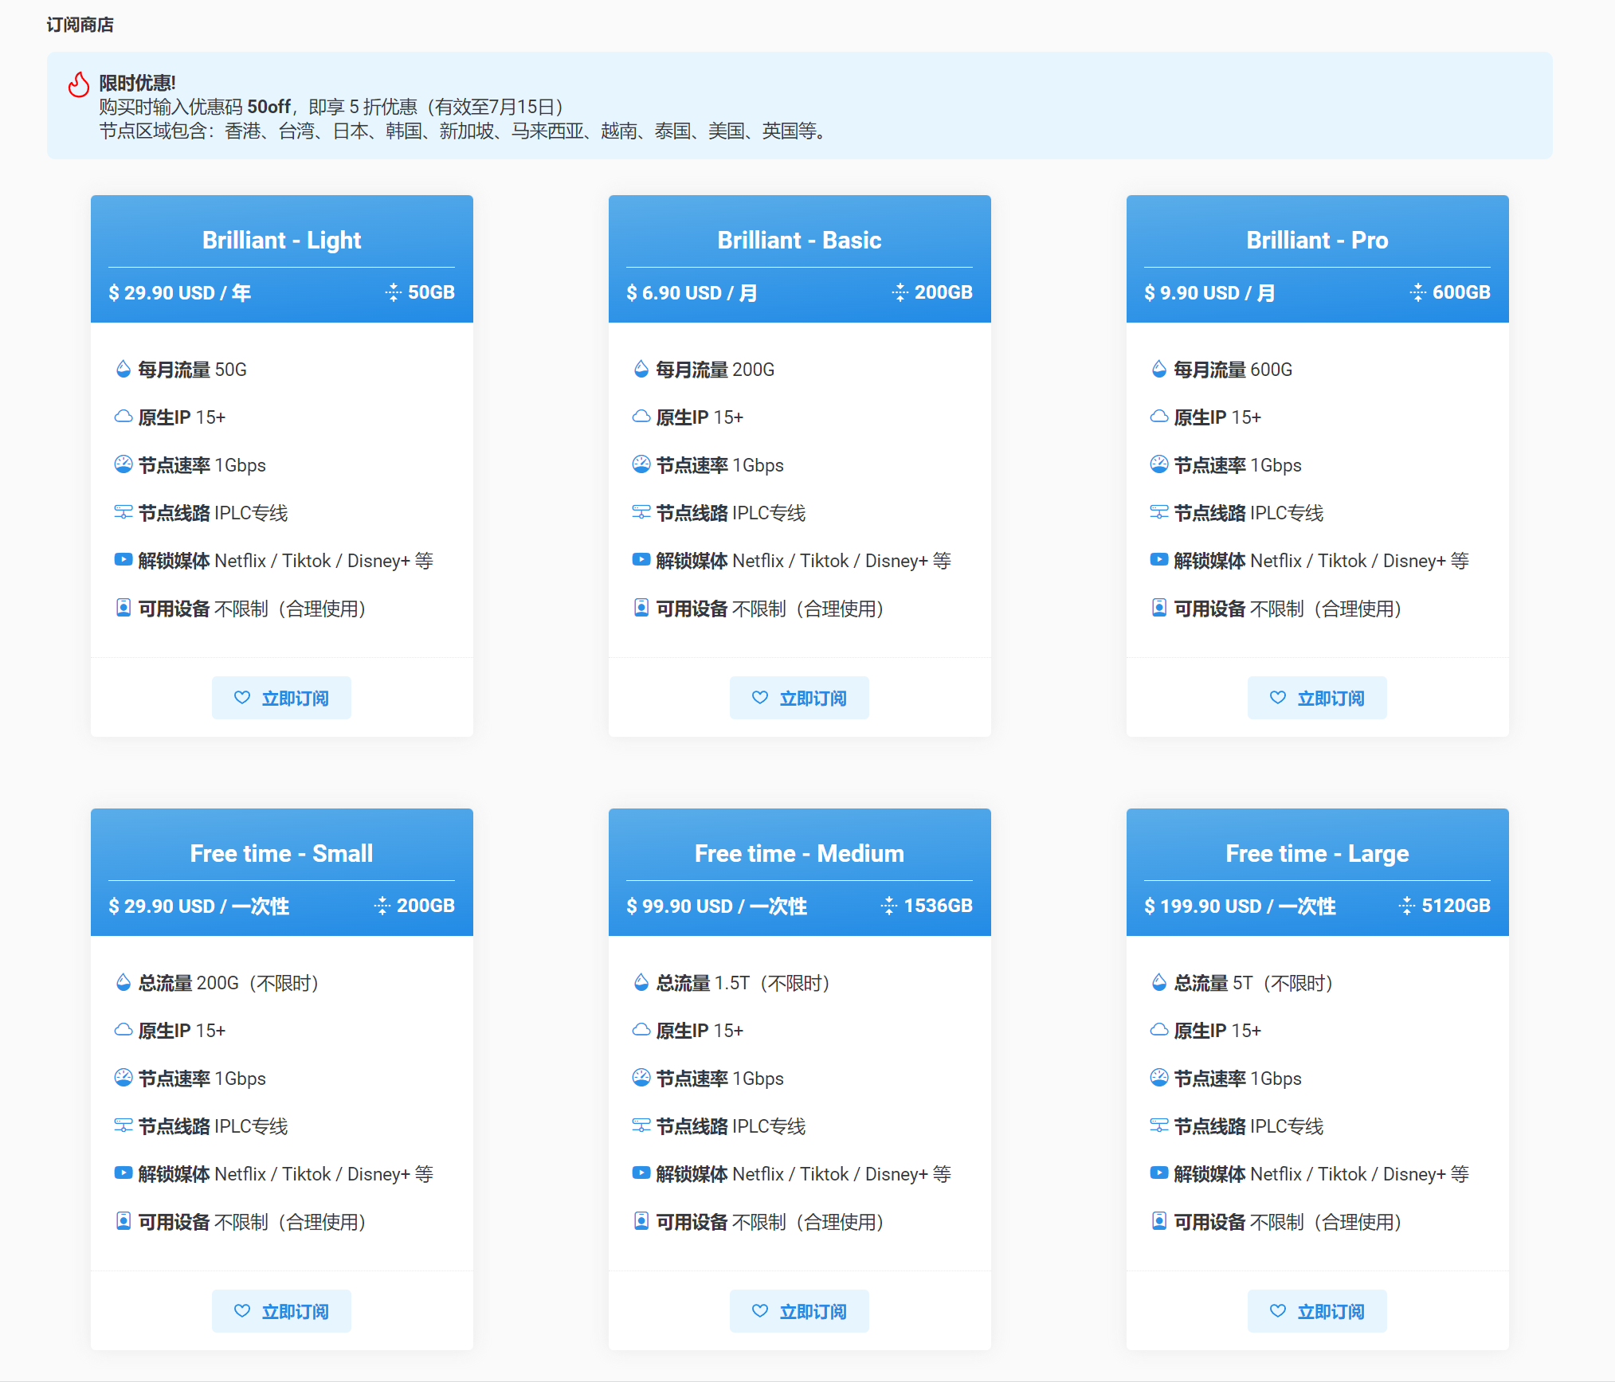Click the 限时优惠! banner heading
1615x1382 pixels.
coord(137,83)
